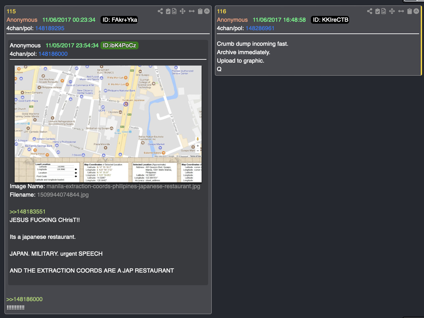Image resolution: width=424 pixels, height=318 pixels.
Task: Click text 'Archive immediately.'
Action: (x=244, y=52)
